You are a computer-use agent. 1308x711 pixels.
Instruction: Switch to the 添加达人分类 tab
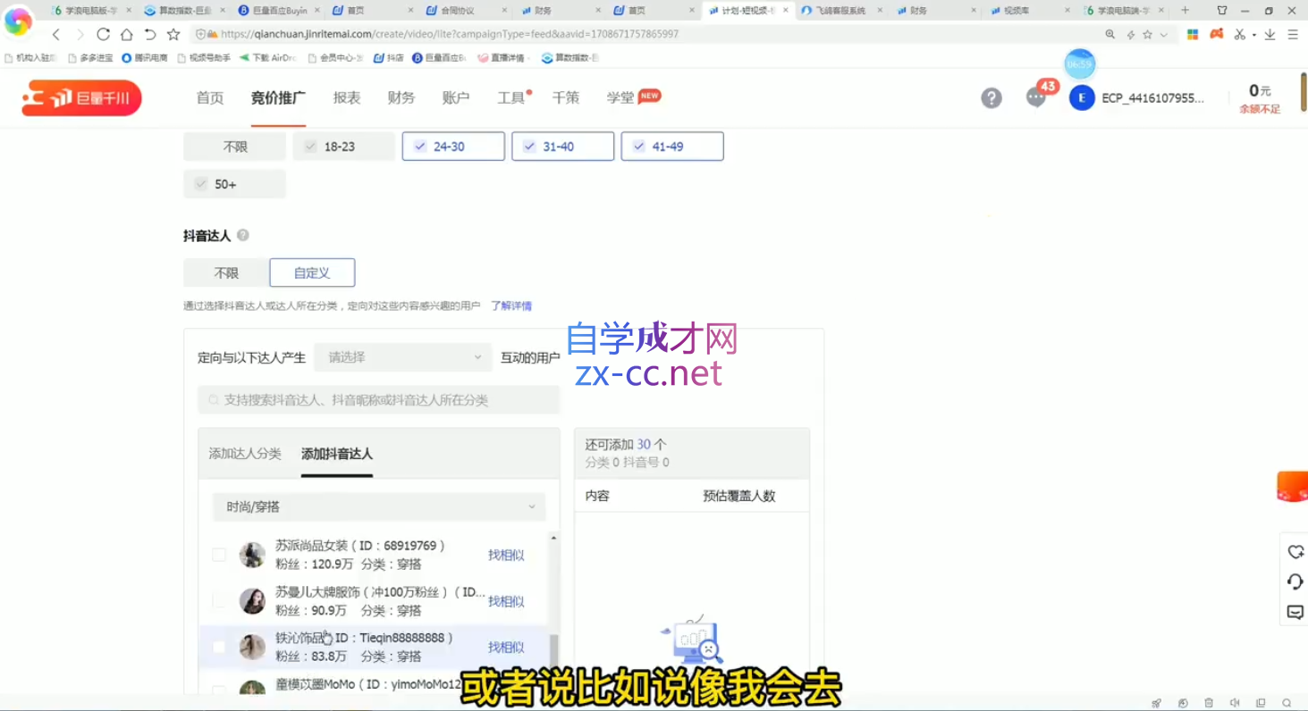tap(245, 454)
